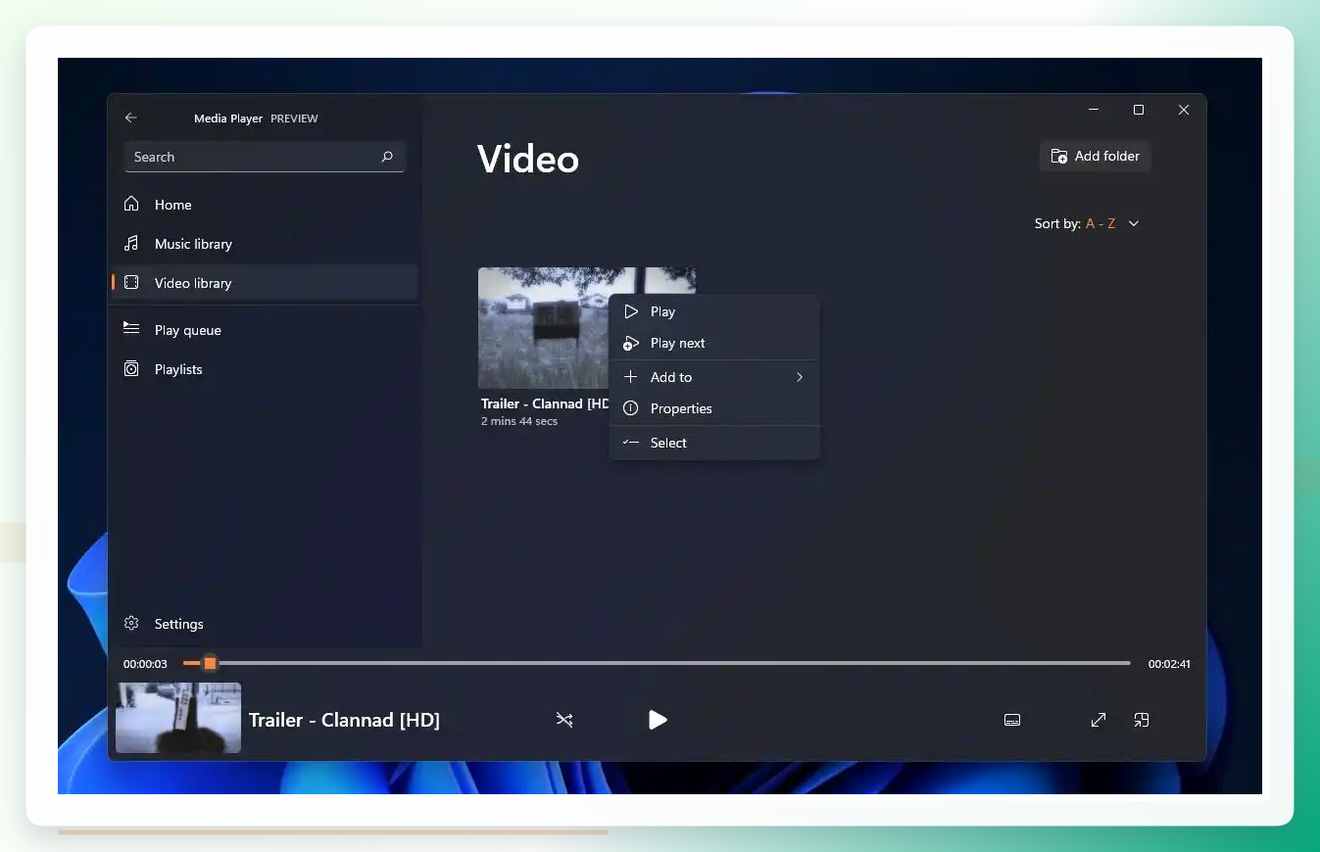Click the Play button in playback bar
Image resolution: width=1320 pixels, height=852 pixels.
658,720
